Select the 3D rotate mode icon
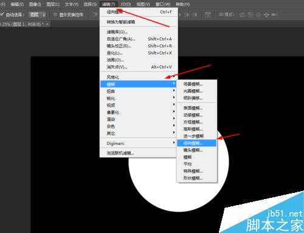Image resolution: width=304 pixels, height=233 pixels. 242,15
